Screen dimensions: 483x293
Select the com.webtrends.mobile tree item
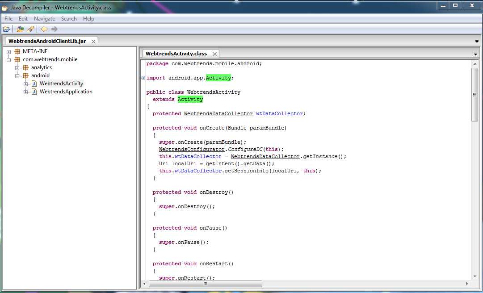50,59
